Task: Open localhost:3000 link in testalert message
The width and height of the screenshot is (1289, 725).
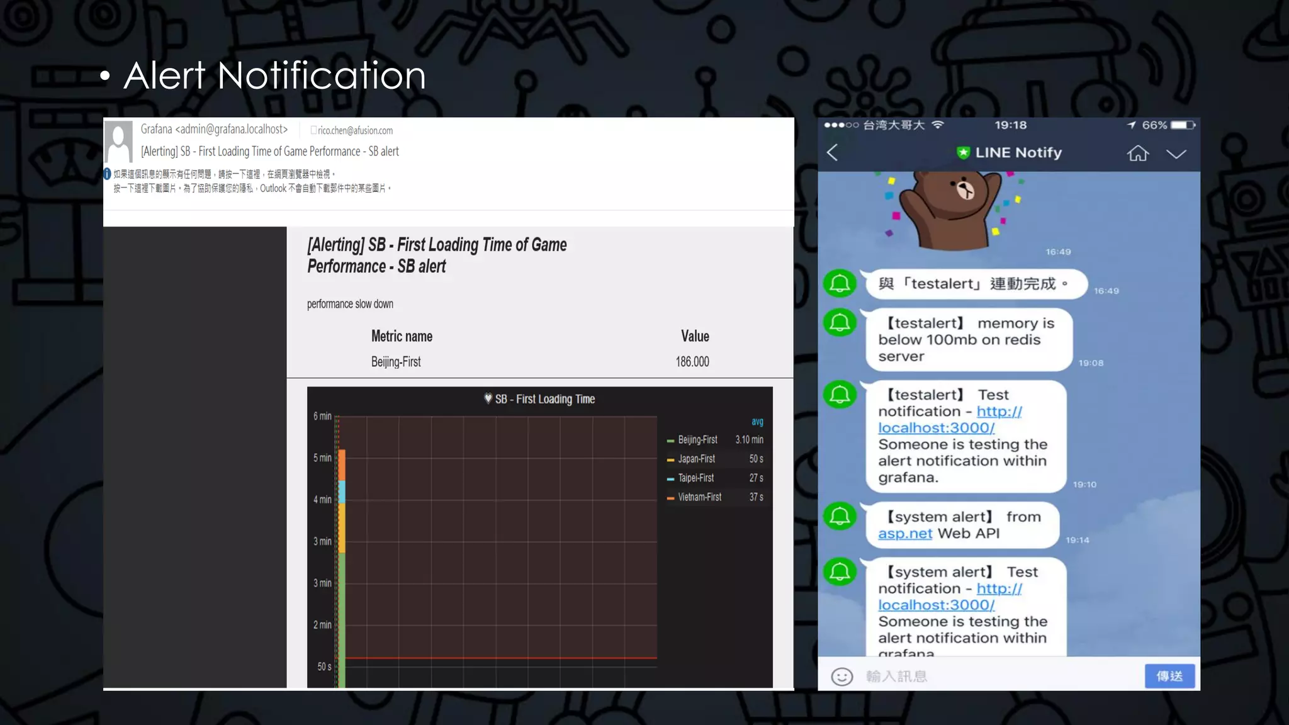Action: (x=936, y=428)
